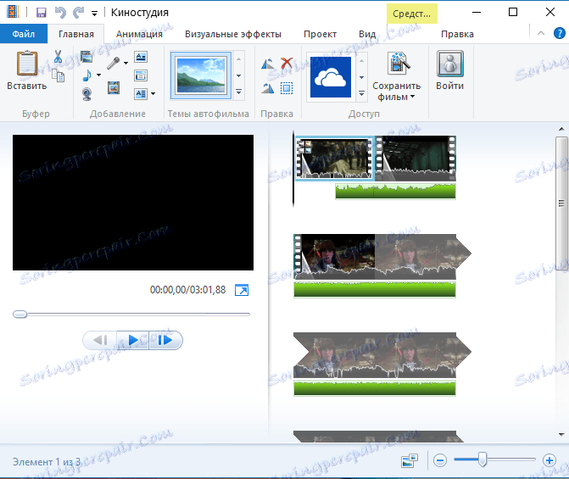Switch to Анимация tab
The height and width of the screenshot is (479, 569).
139,34
